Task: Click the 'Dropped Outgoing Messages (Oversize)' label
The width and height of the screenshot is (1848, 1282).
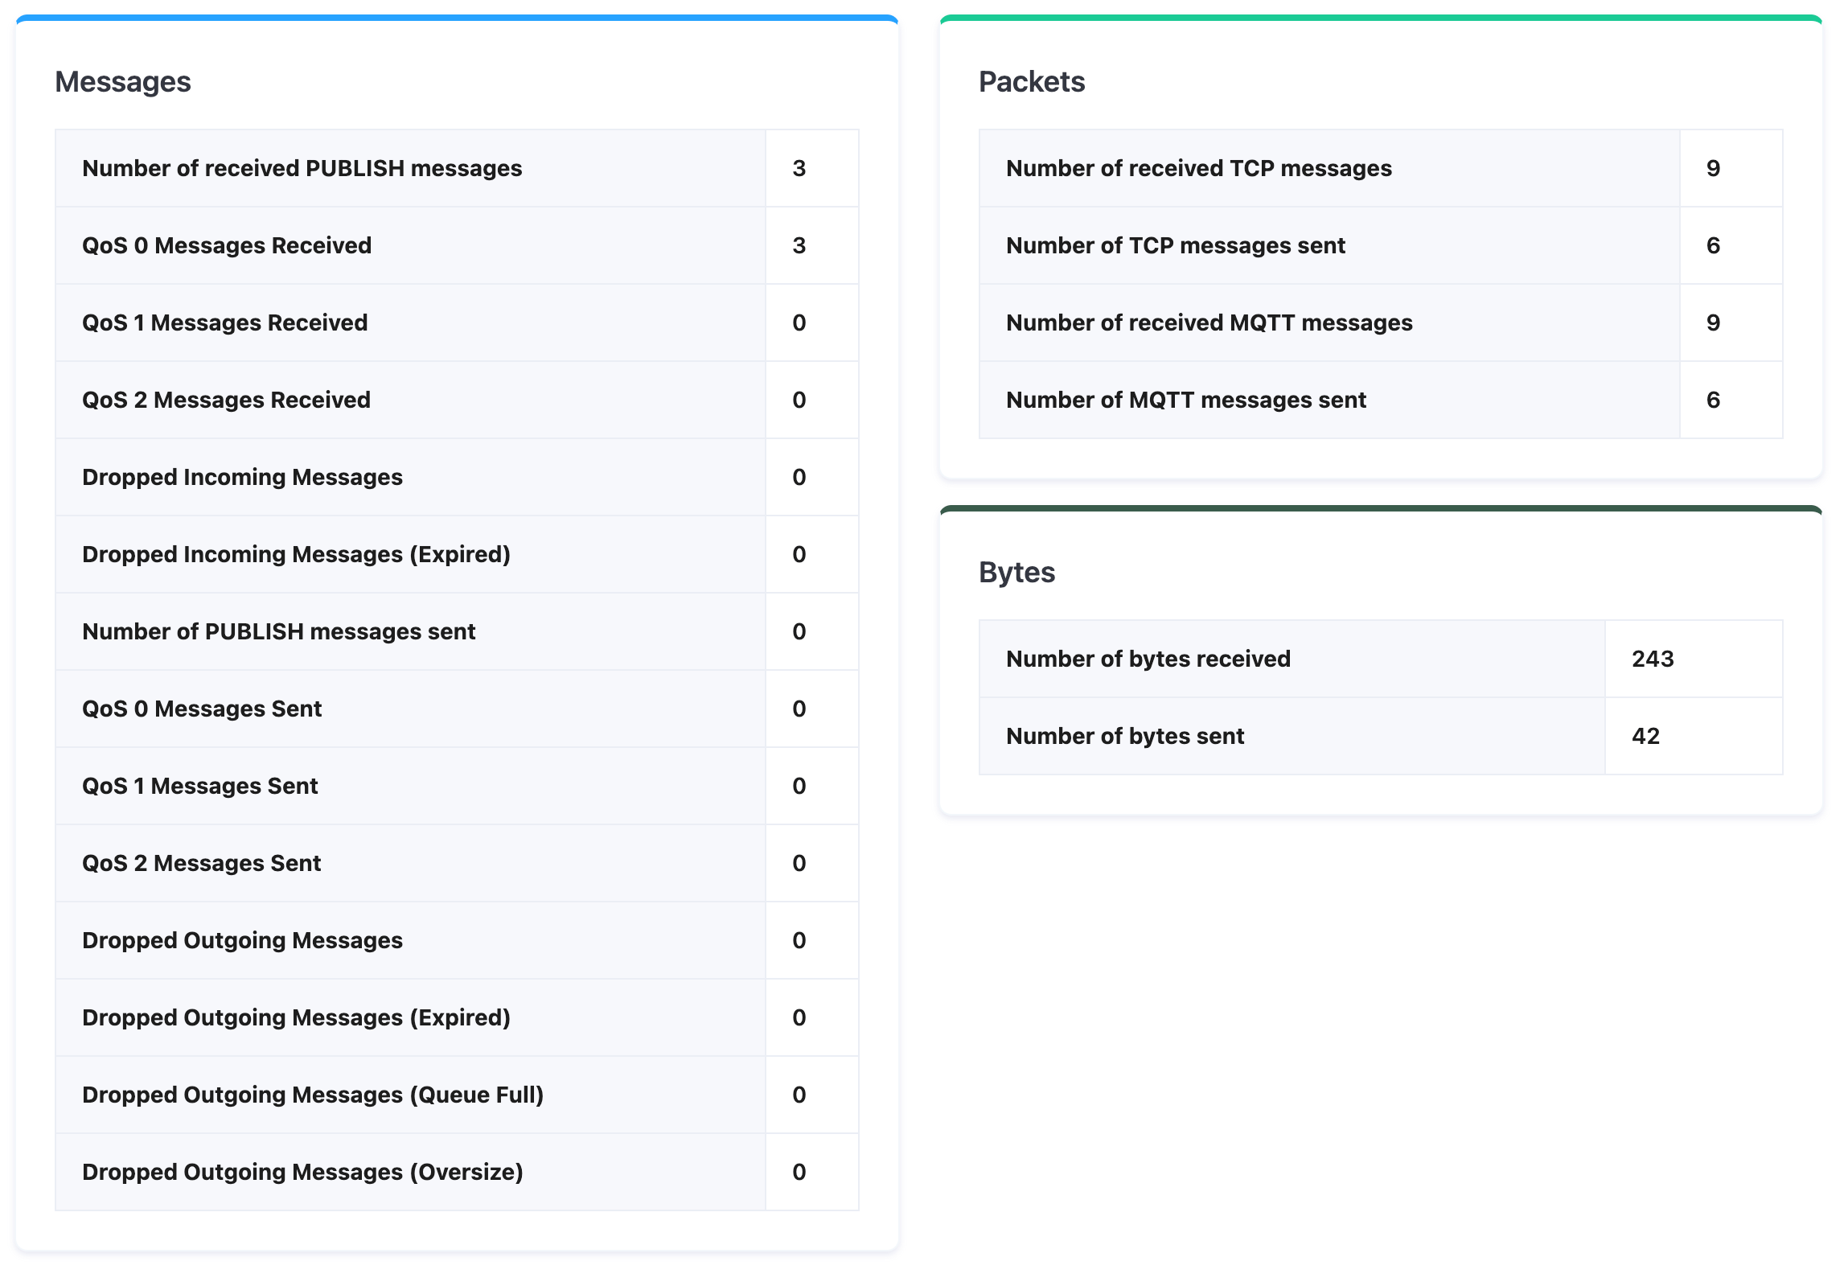Action: pyautogui.click(x=302, y=1172)
